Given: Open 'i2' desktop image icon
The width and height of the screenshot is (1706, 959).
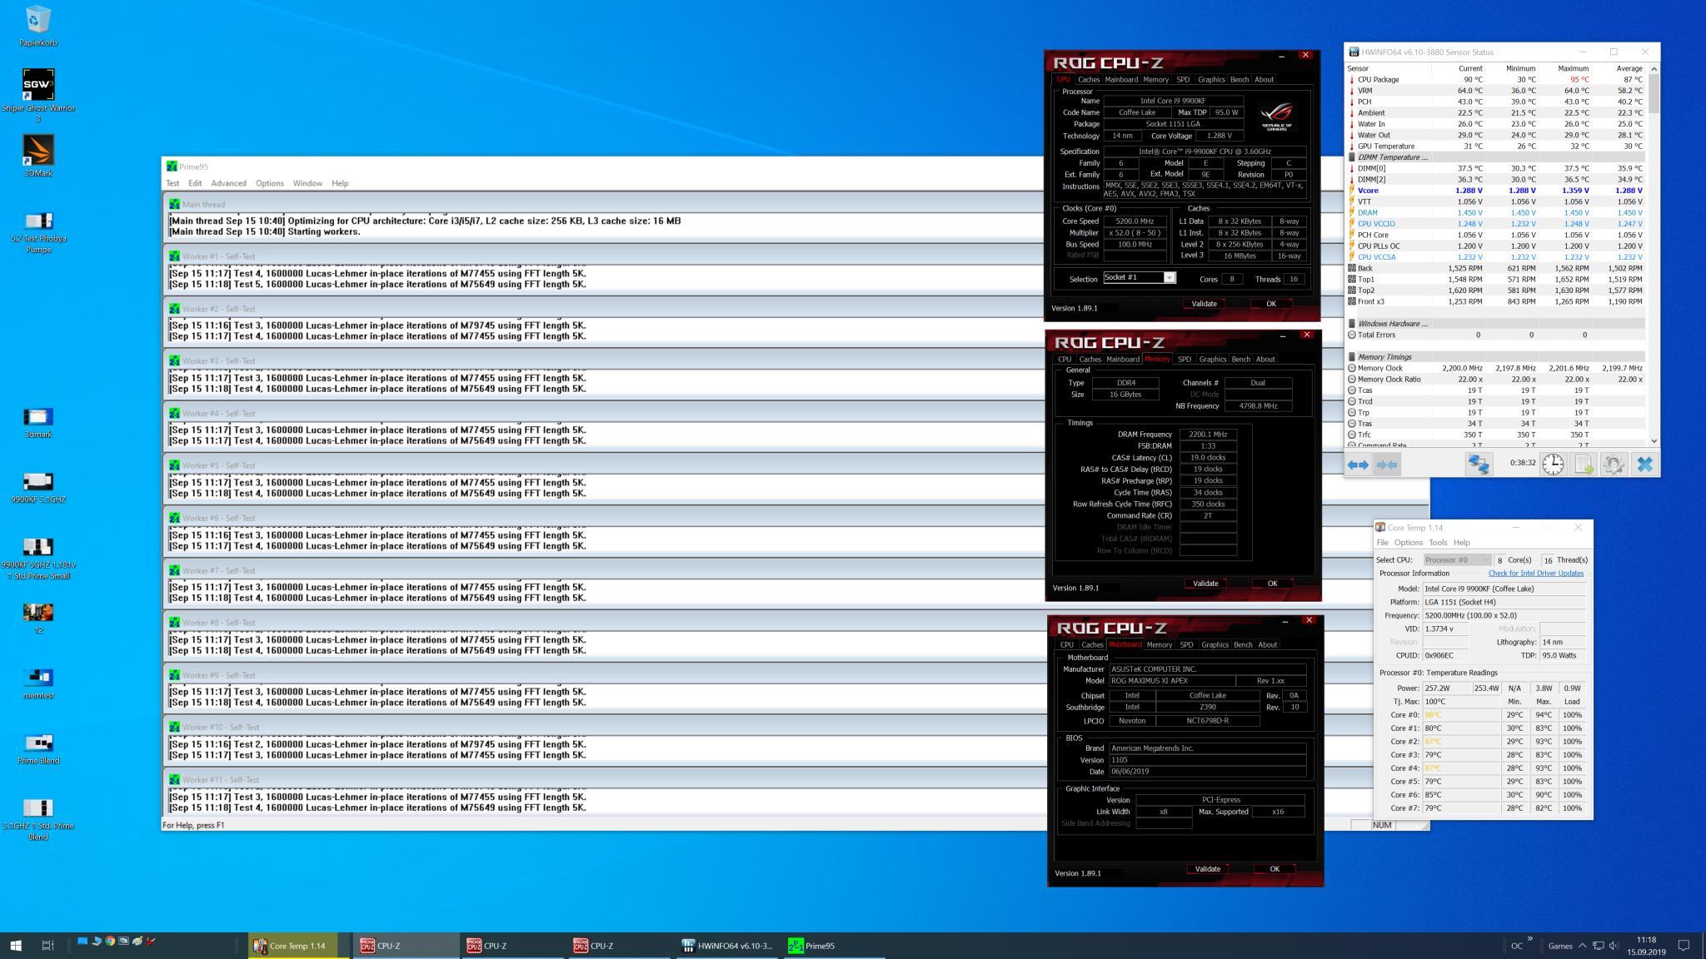Looking at the screenshot, I should (x=38, y=619).
